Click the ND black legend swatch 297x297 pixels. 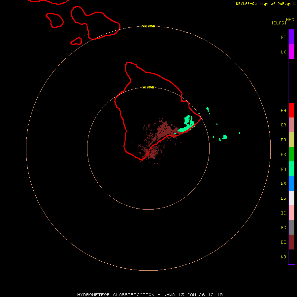[291, 257]
